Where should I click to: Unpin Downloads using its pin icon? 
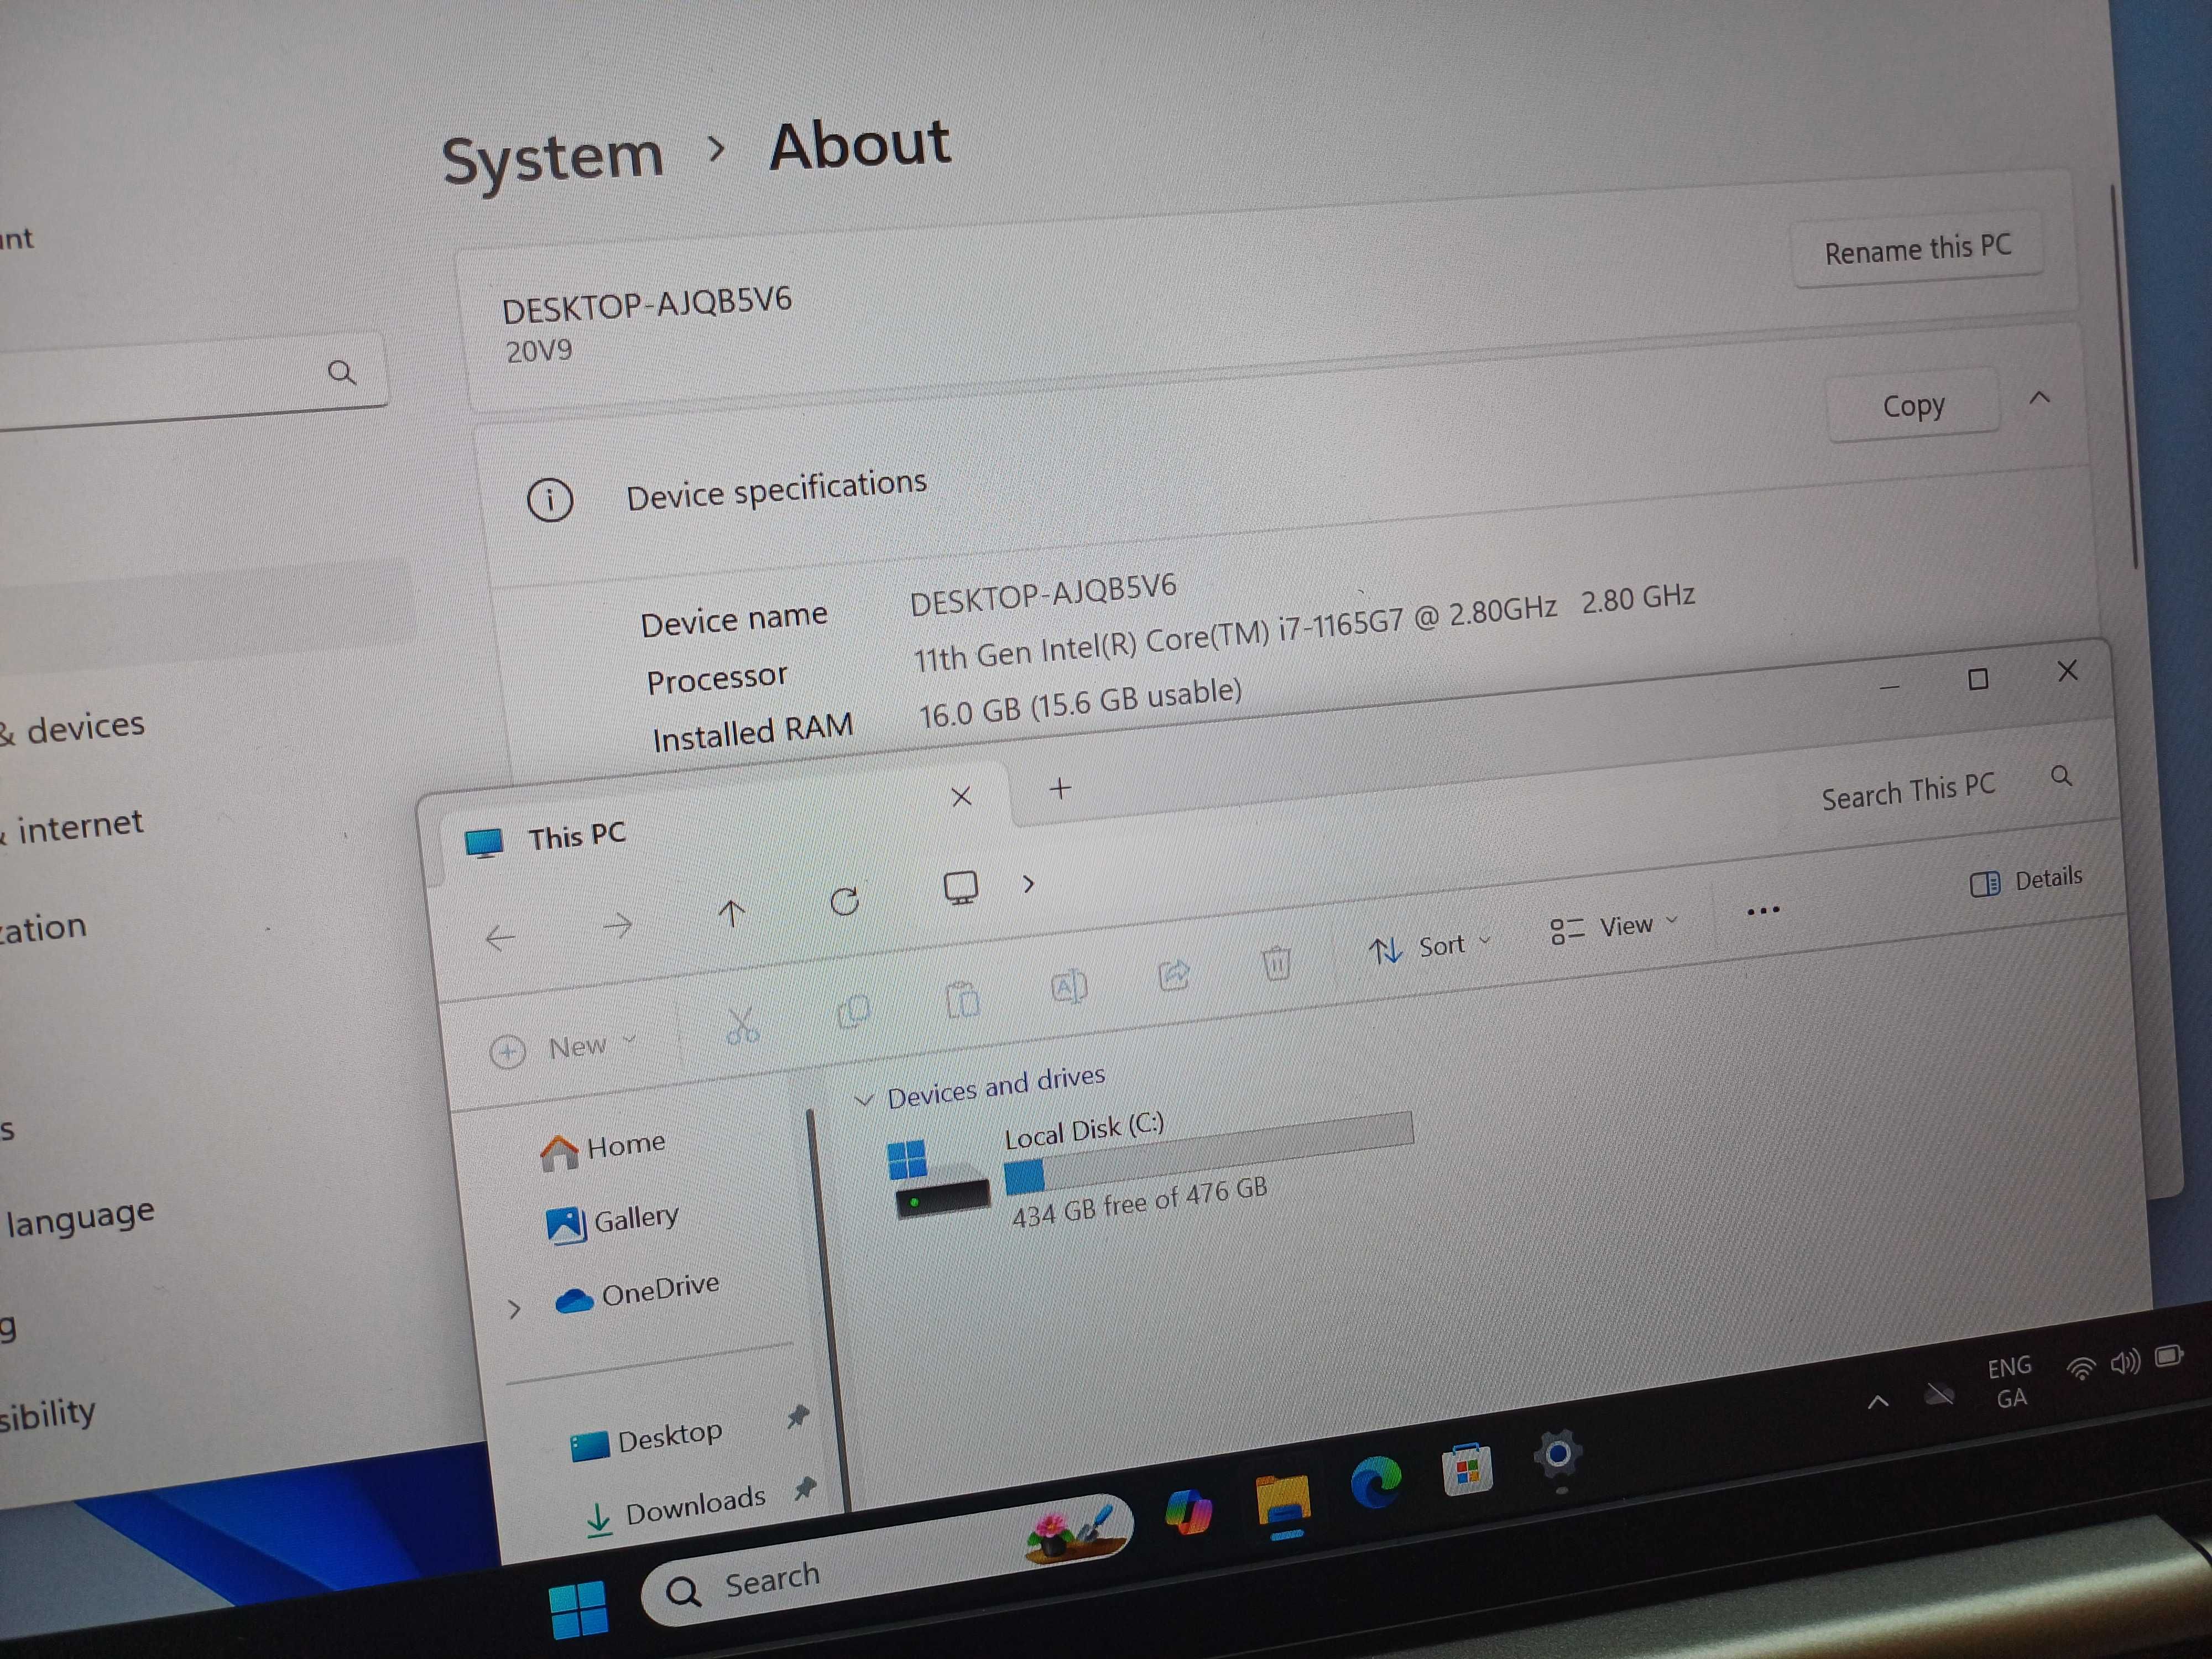pos(805,1489)
